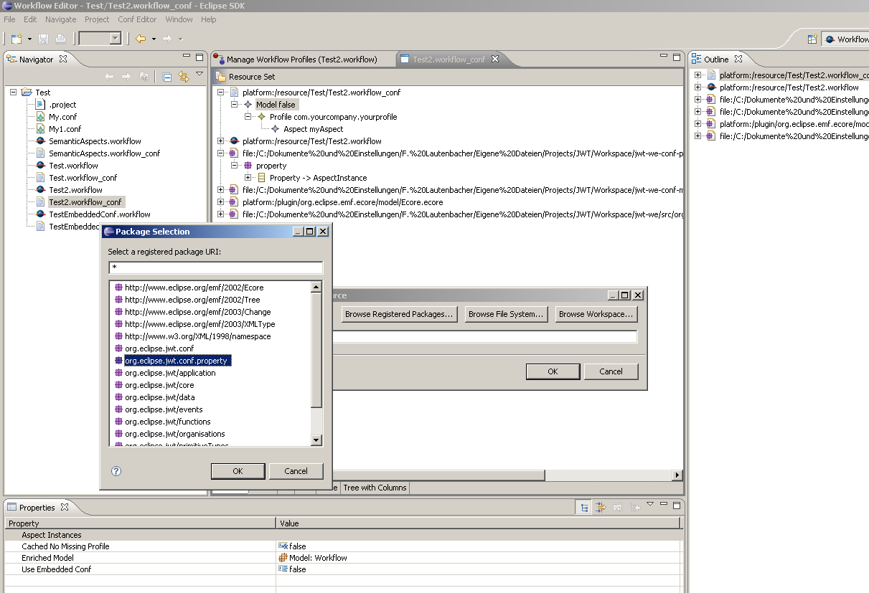Screen dimensions: 869x593
Task: Collapse the property package node
Action: pos(235,166)
